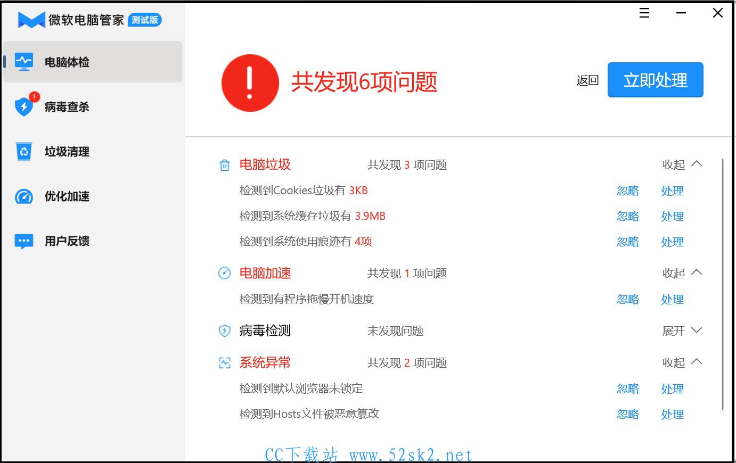Click 检测到有程序拖慢开机速度 row text
Viewport: 736px width, 463px height.
pos(307,299)
